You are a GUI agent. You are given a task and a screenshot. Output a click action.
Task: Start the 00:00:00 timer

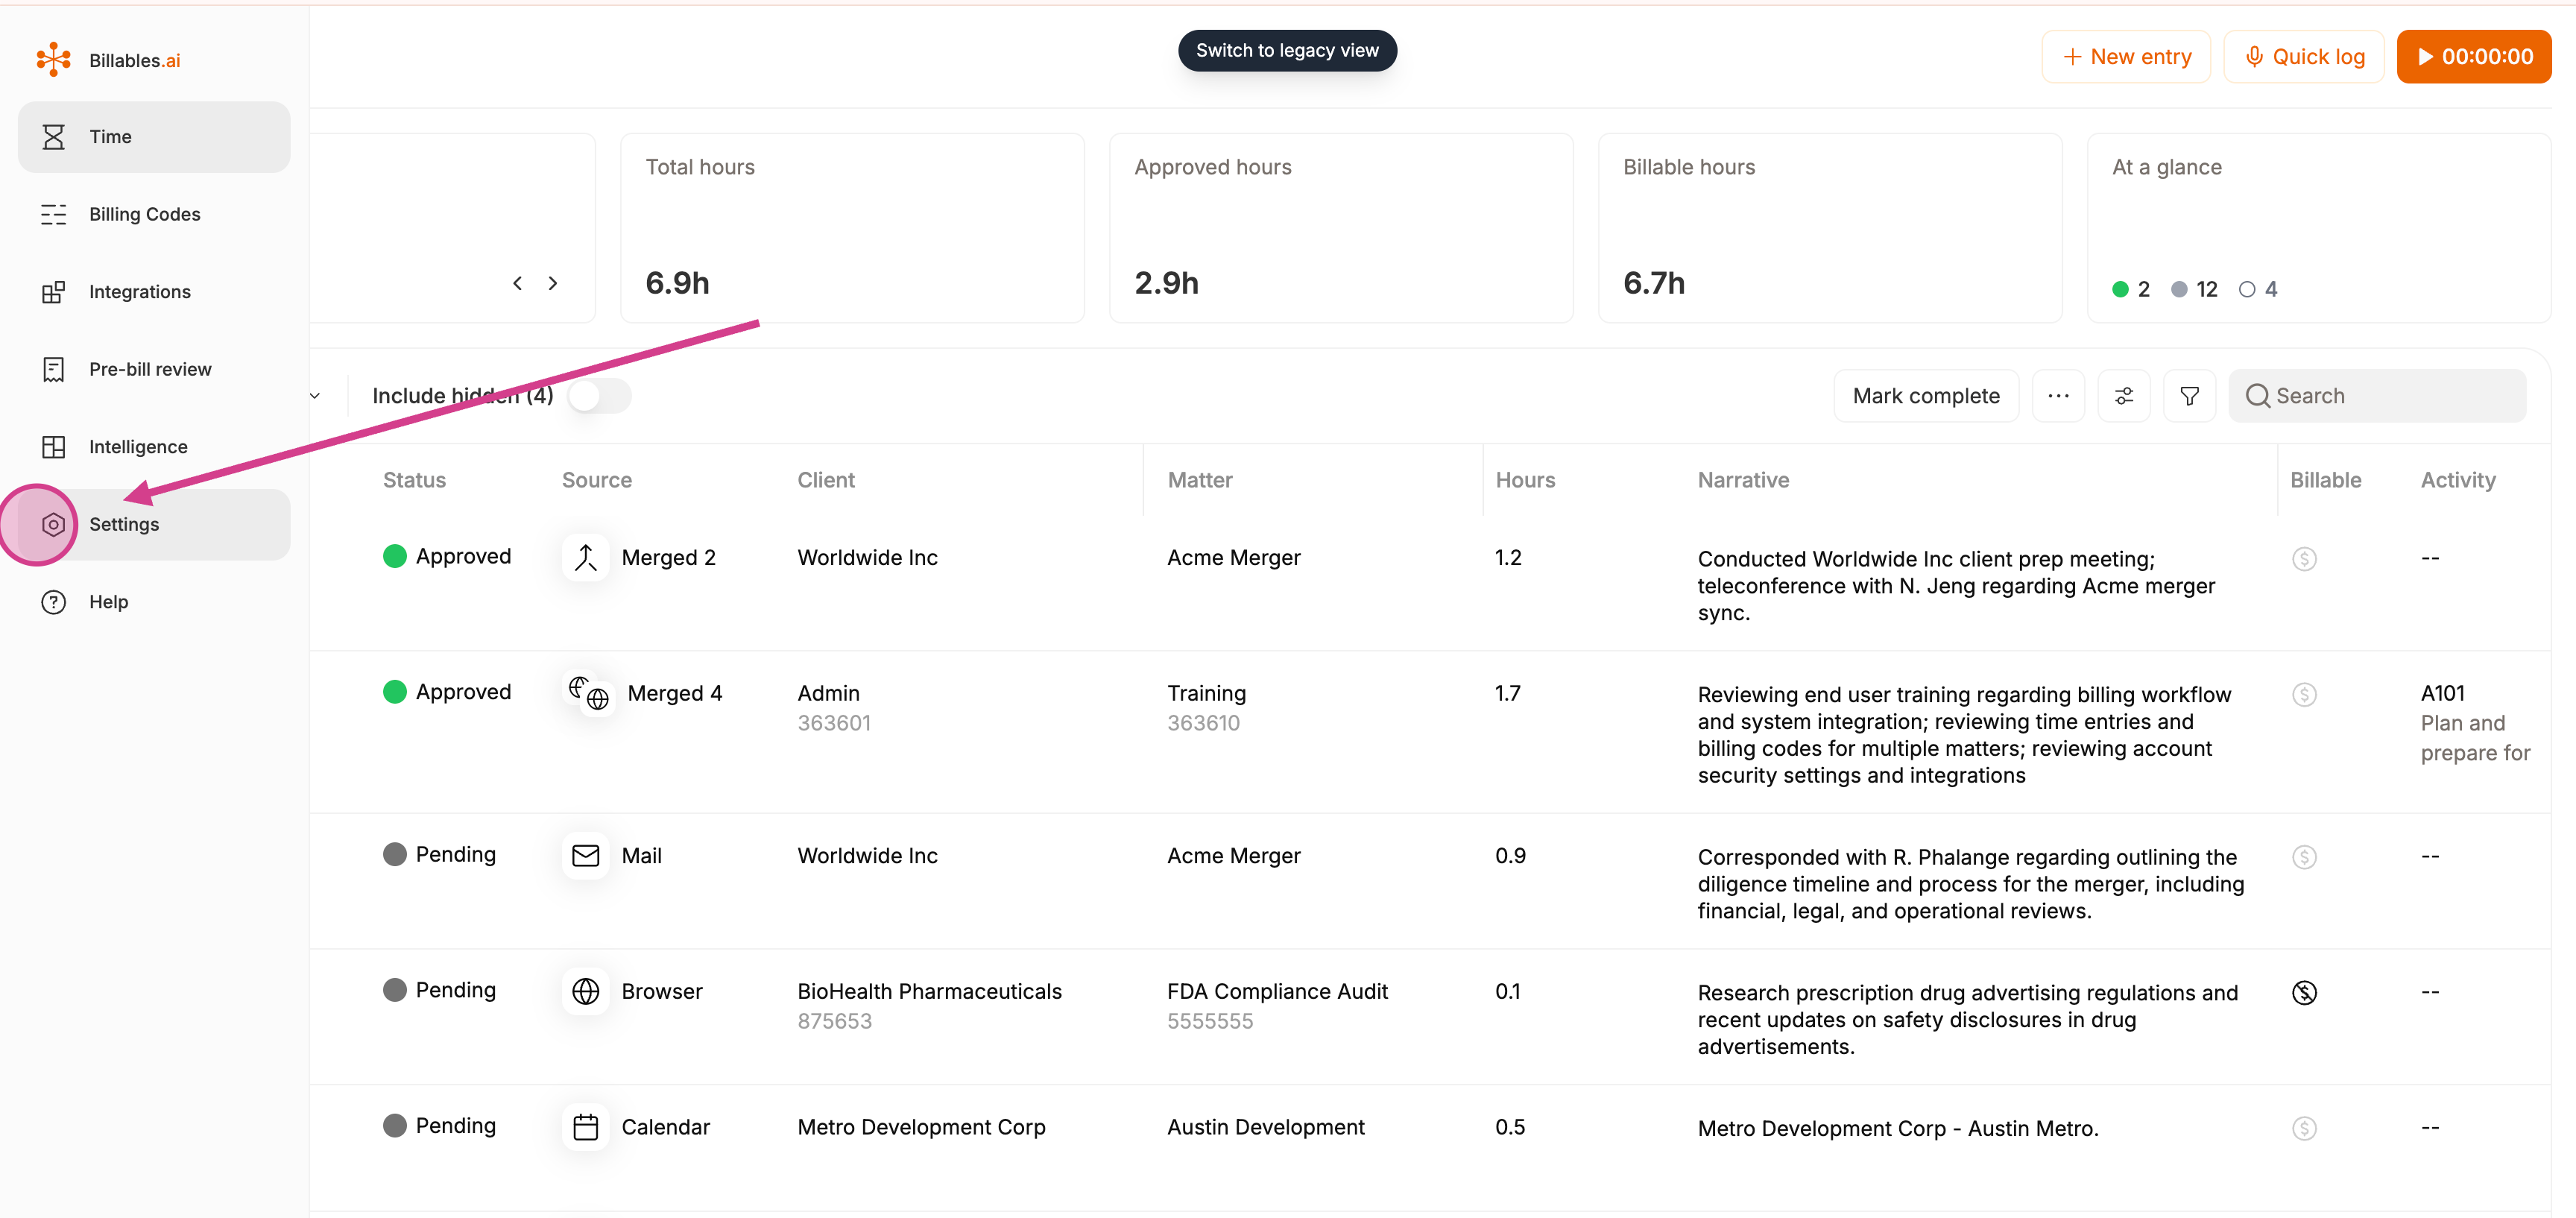click(x=2473, y=57)
